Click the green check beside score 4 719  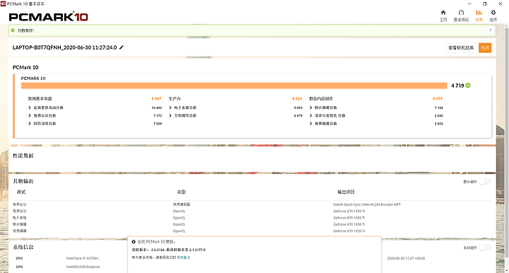click(x=468, y=86)
